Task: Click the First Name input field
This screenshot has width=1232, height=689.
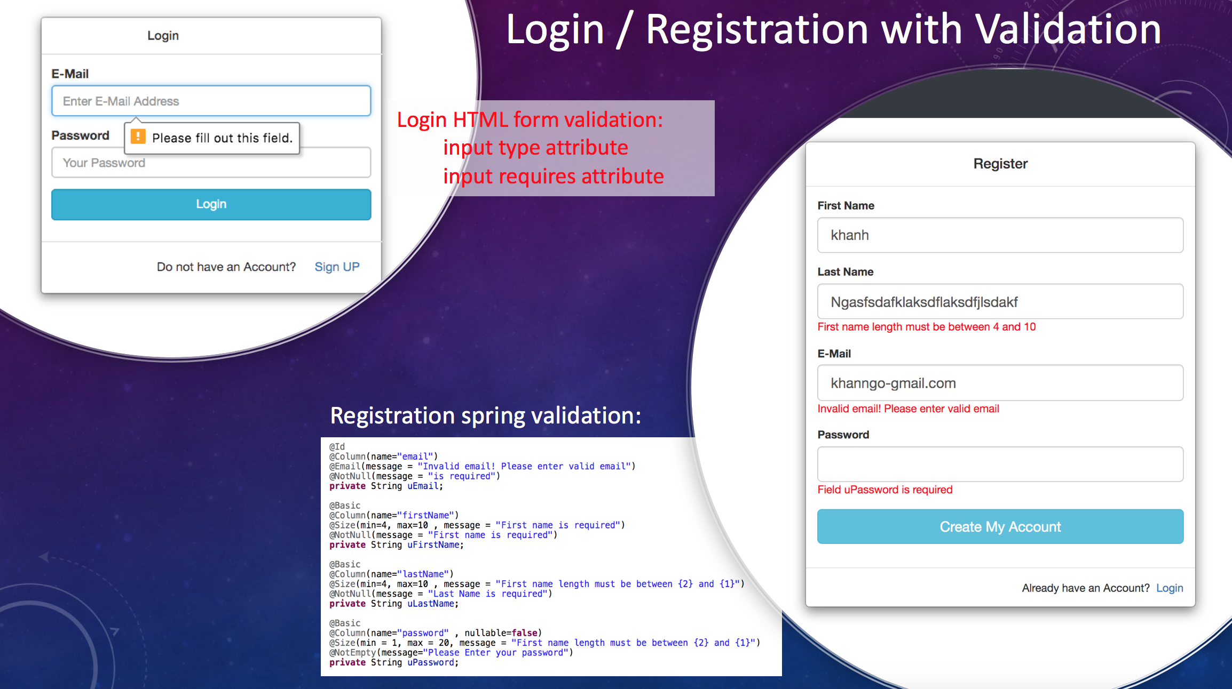Action: tap(1001, 236)
